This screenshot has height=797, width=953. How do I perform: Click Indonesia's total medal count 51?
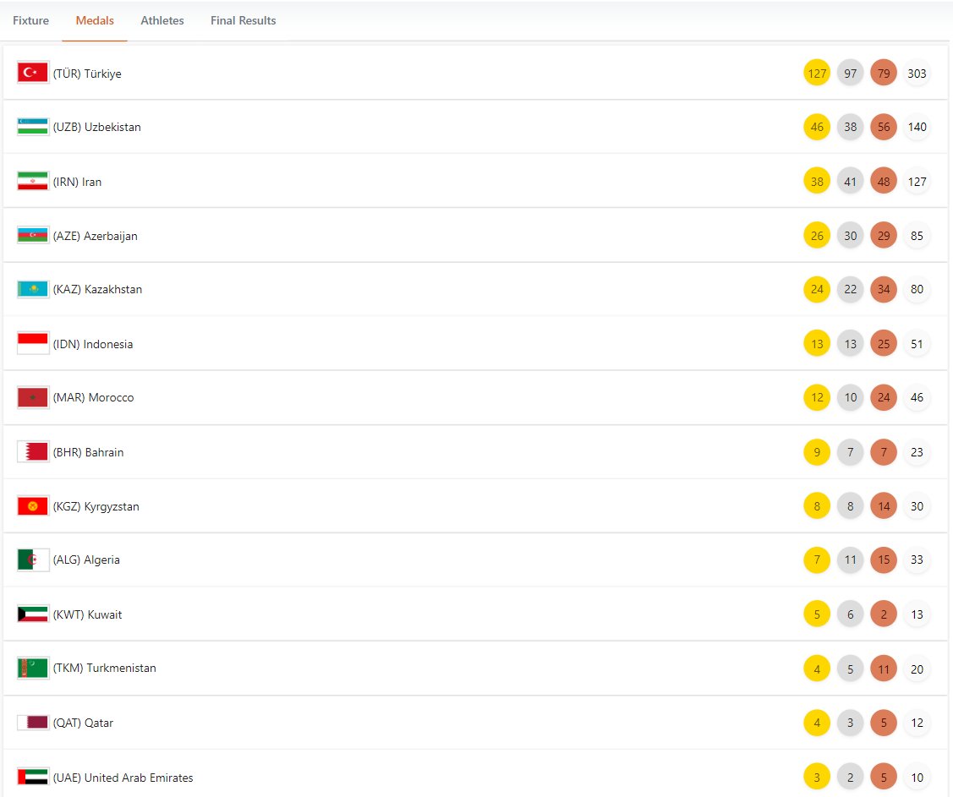coord(917,344)
